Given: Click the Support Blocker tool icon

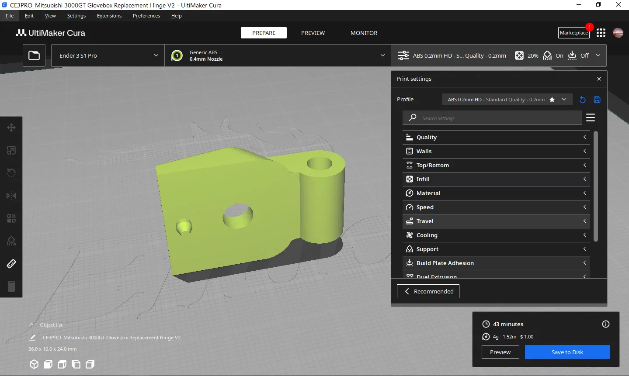Looking at the screenshot, I should [x=11, y=241].
